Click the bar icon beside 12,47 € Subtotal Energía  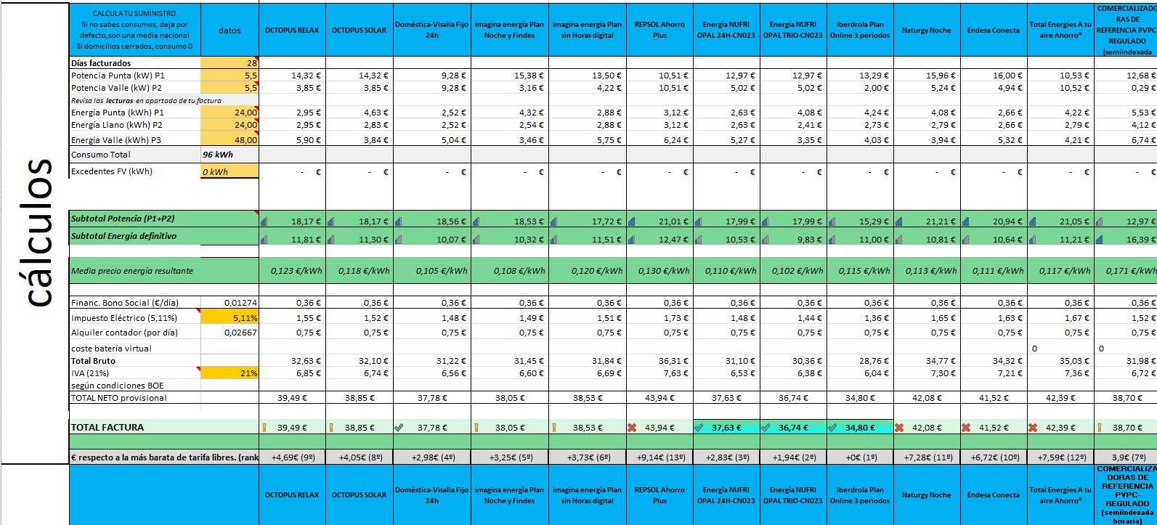[x=630, y=239]
